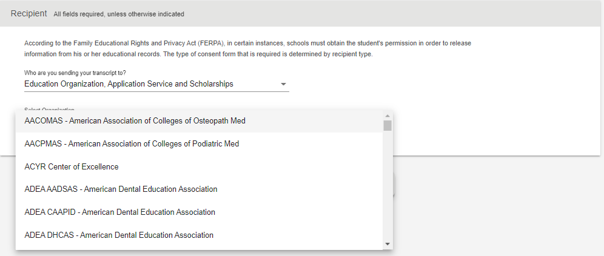Click the 'All fields required' note
Viewport: 604px width, 256px height.
click(119, 15)
